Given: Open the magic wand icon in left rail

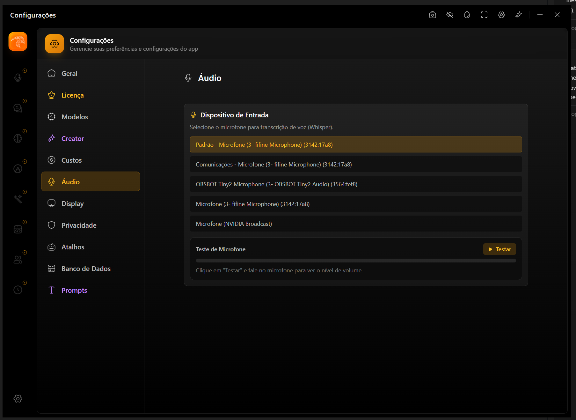Looking at the screenshot, I should coord(18,199).
